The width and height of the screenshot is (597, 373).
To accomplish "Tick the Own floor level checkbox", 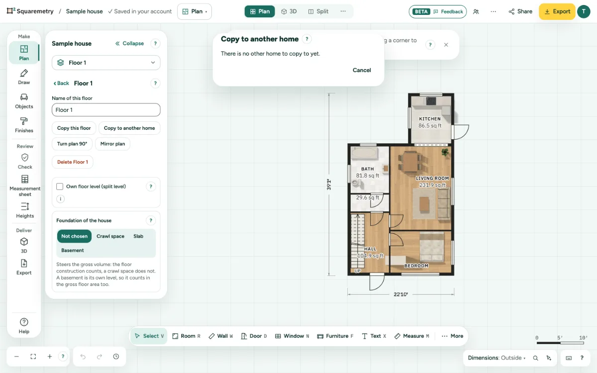I will click(60, 186).
